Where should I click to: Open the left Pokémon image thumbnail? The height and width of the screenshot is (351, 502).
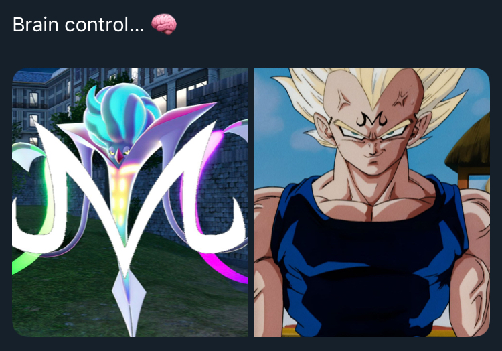(131, 202)
